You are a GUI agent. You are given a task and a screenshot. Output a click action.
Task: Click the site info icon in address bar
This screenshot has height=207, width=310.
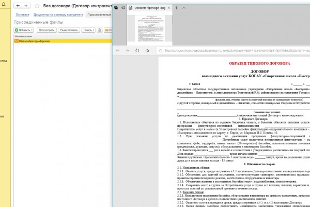pyautogui.click(x=161, y=51)
